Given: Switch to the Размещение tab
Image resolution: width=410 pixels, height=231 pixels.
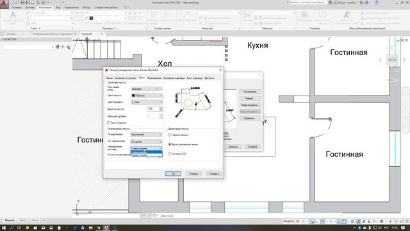Looking at the screenshot, I should tap(154, 78).
